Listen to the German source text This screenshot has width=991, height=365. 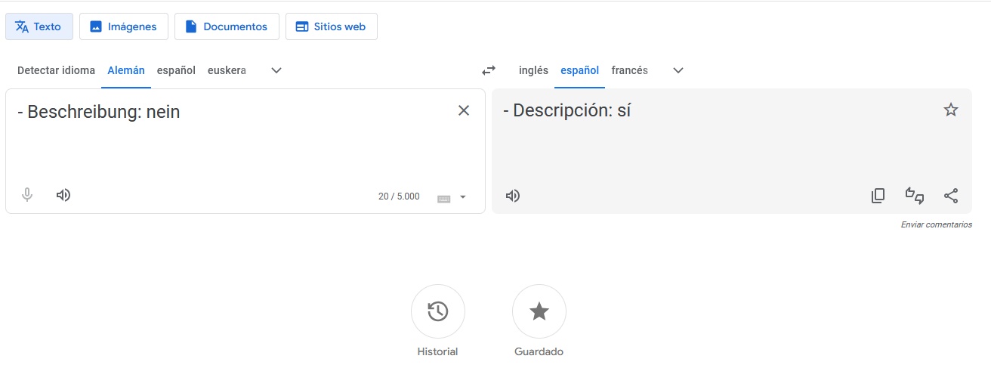63,195
